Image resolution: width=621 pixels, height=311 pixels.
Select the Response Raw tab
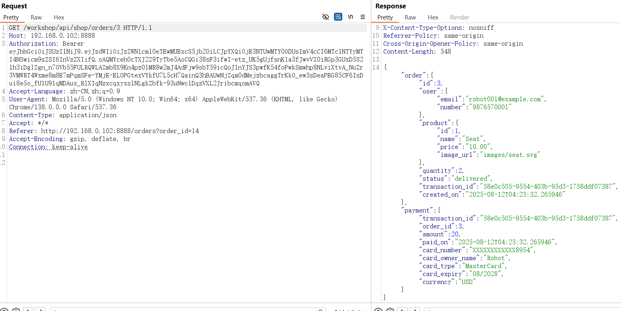click(x=410, y=17)
